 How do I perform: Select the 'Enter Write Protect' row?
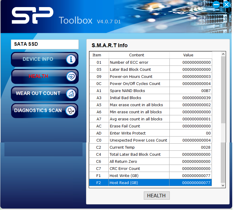(x=151, y=133)
